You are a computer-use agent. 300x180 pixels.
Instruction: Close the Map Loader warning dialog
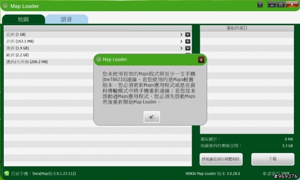pos(201,60)
